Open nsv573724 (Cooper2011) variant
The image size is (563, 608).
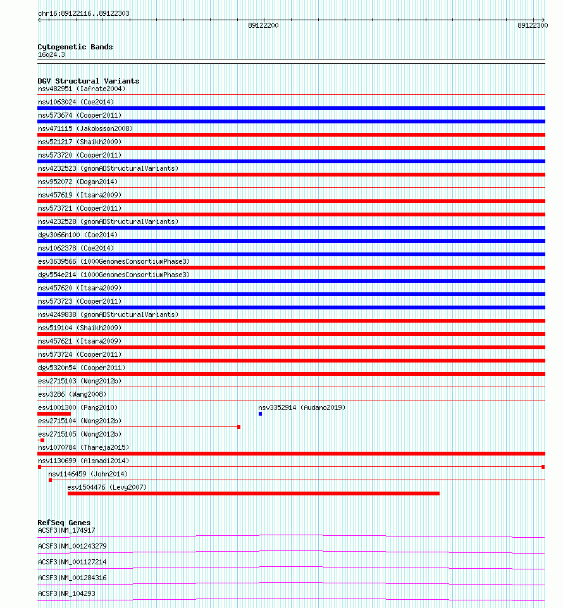80,354
